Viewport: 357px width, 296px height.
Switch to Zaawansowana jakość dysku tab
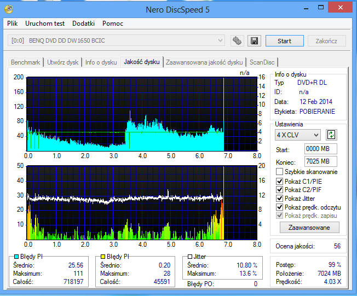pyautogui.click(x=204, y=62)
